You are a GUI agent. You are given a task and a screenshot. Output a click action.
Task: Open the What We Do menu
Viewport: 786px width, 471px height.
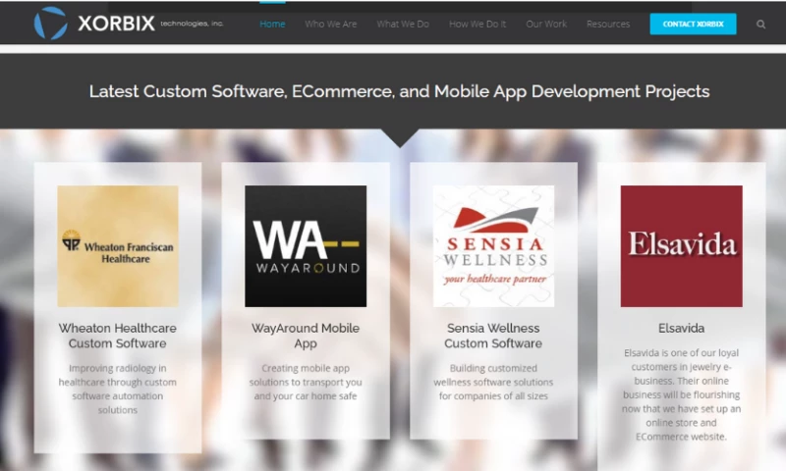[403, 25]
